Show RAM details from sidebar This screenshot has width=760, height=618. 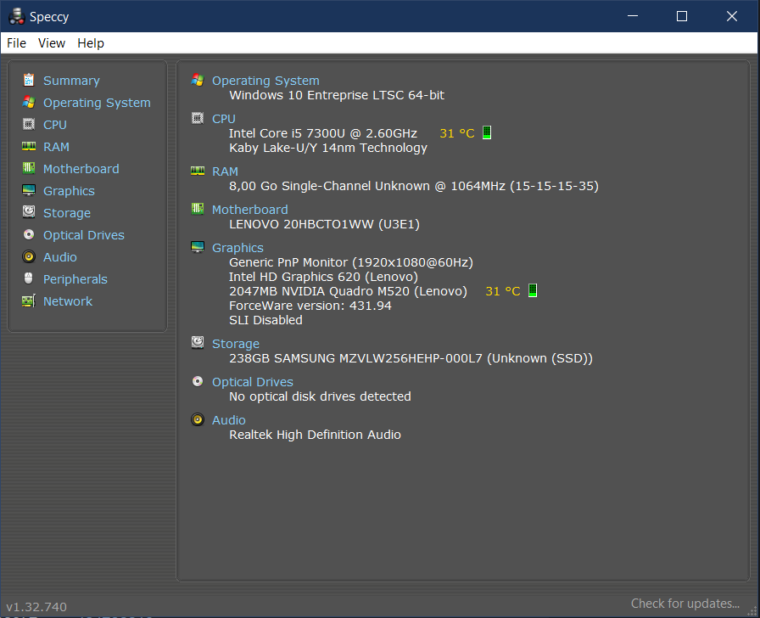click(56, 147)
